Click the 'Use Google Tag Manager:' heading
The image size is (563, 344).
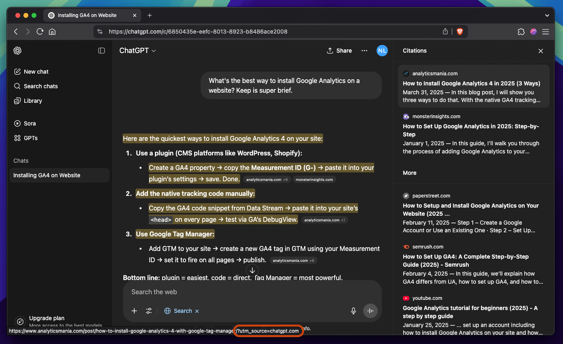(x=175, y=234)
